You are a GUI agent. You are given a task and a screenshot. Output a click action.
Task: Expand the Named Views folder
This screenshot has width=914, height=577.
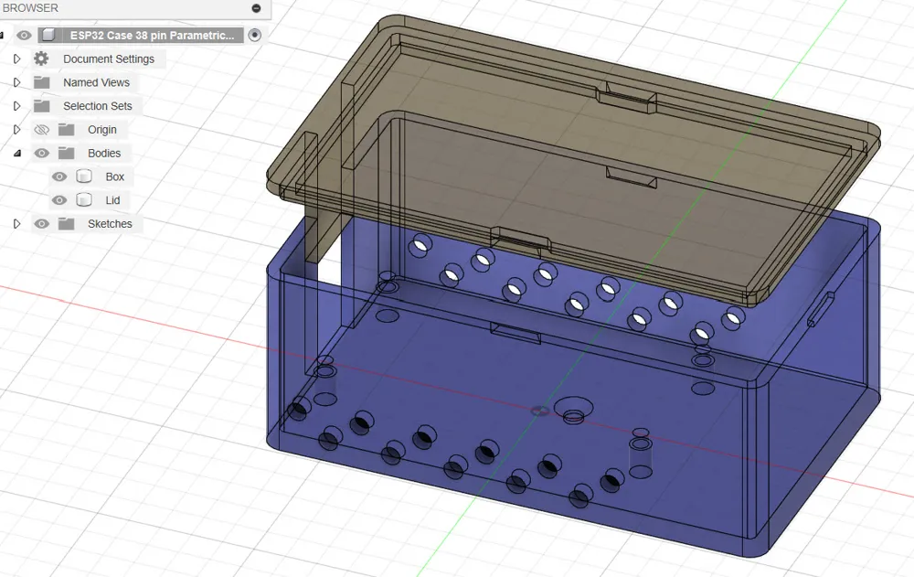point(16,82)
